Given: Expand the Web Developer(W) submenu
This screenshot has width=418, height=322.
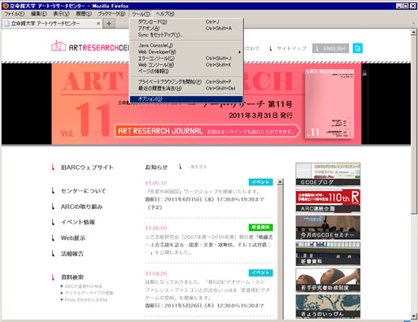Looking at the screenshot, I should [186, 52].
